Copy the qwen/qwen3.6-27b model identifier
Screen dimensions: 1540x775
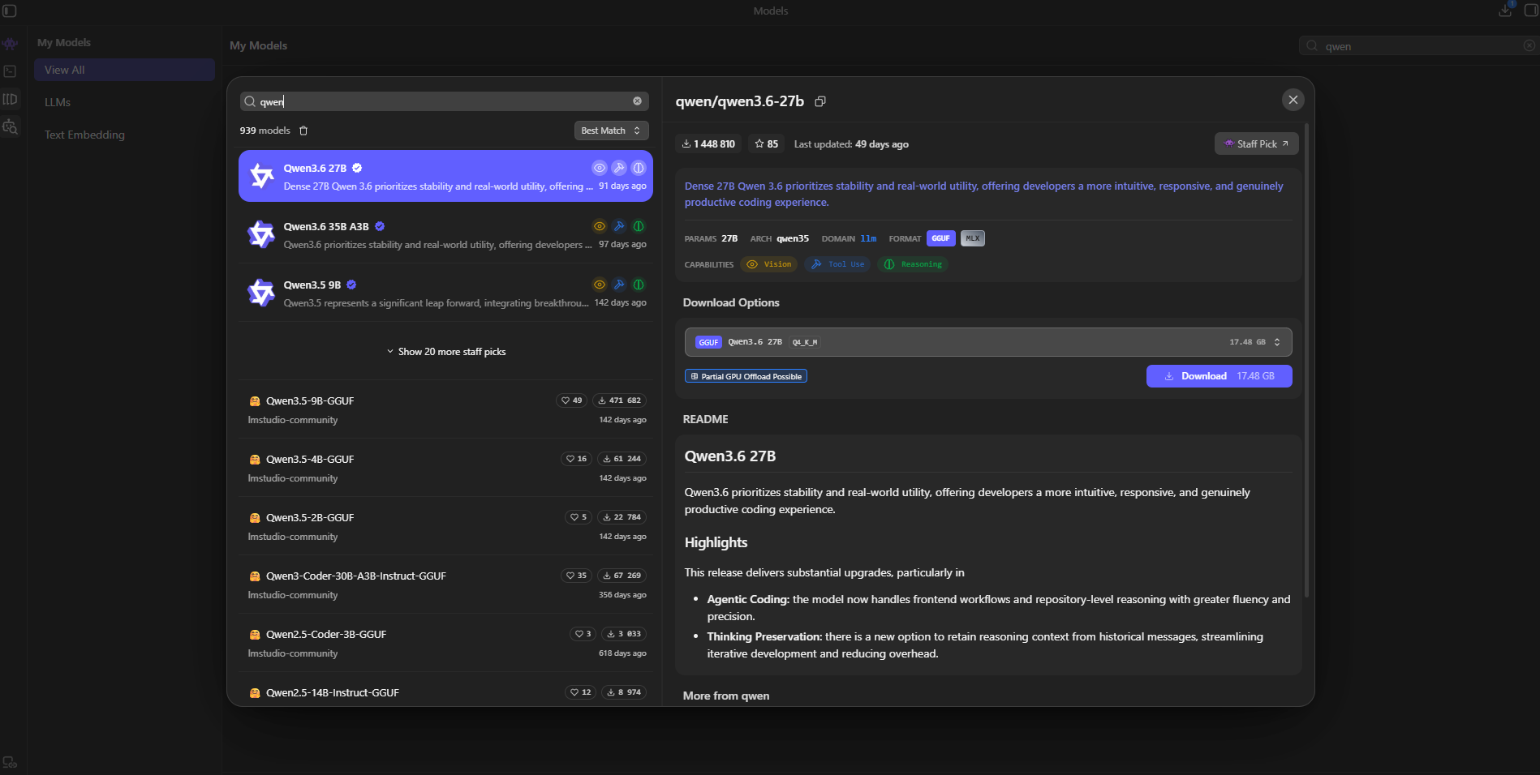(820, 101)
